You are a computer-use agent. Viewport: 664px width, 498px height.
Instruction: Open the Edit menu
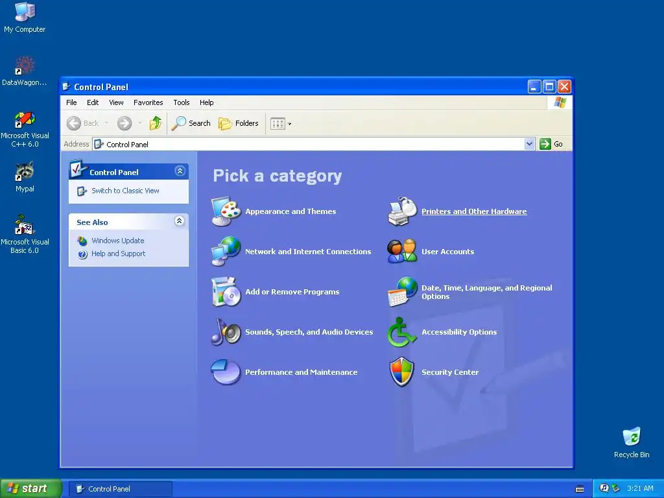(92, 102)
